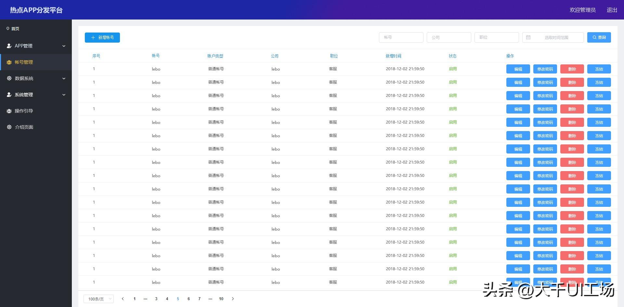The image size is (624, 307).
Task: Click the 数据系统 gear icon in sidebar
Action: [9, 78]
